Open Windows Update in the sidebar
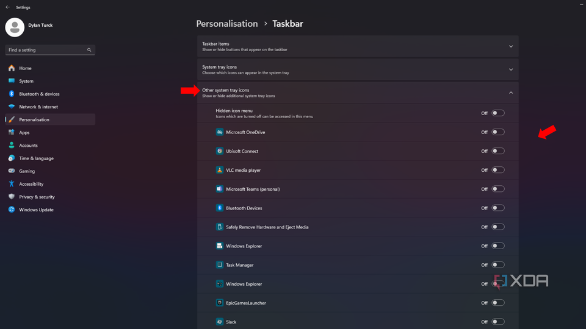 (x=36, y=210)
